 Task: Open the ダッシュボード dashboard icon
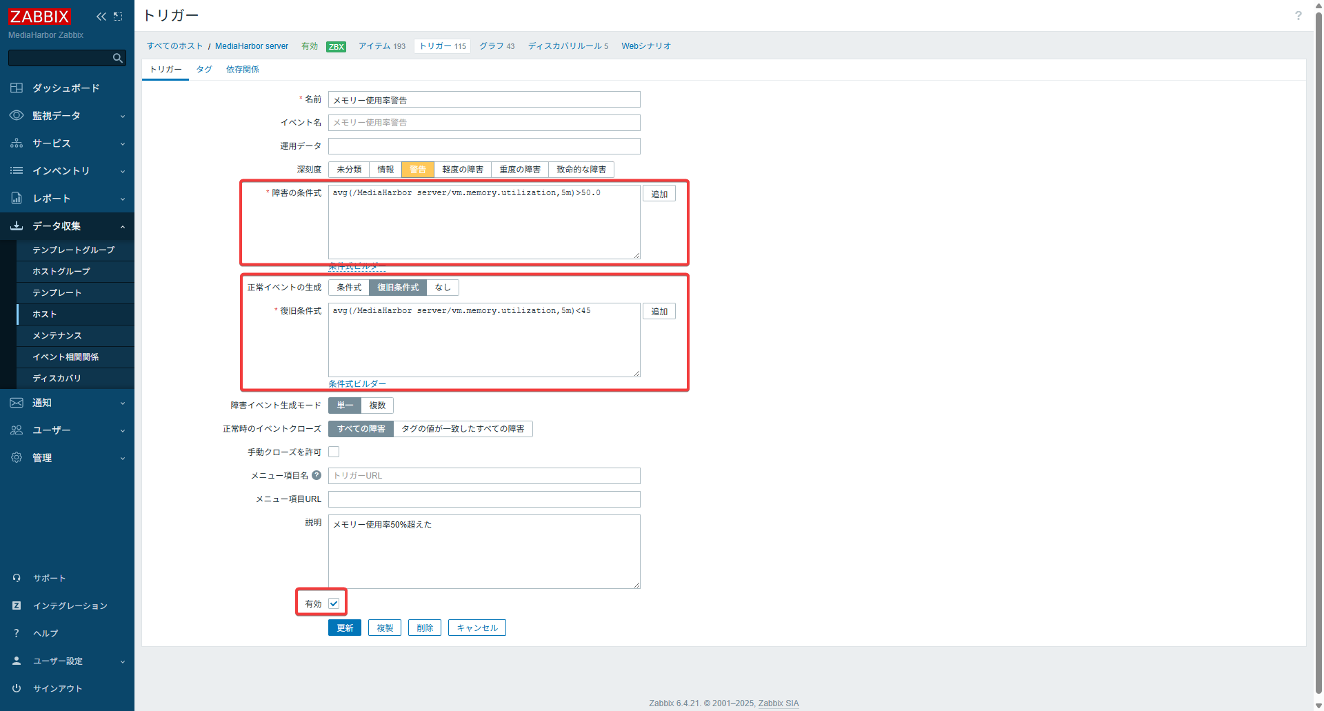click(x=17, y=88)
